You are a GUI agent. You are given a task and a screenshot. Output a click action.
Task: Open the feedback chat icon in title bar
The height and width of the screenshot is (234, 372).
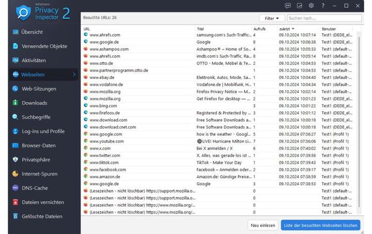click(288, 6)
